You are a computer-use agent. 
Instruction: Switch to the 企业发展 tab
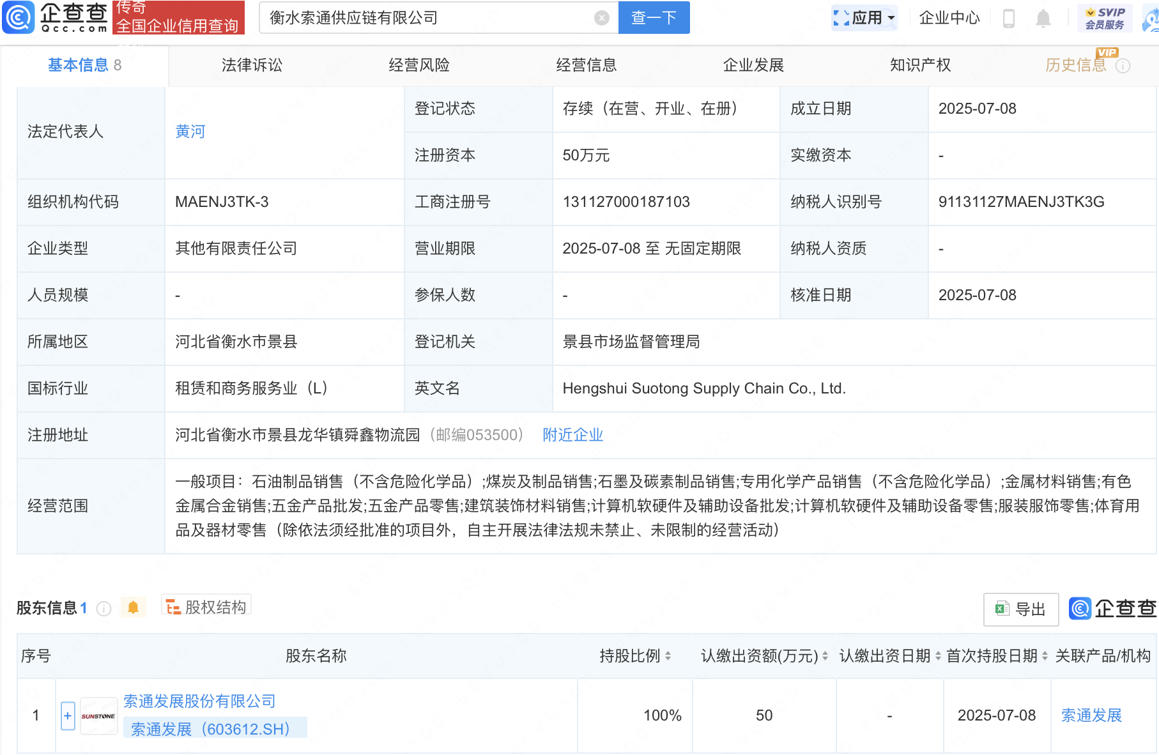753,65
